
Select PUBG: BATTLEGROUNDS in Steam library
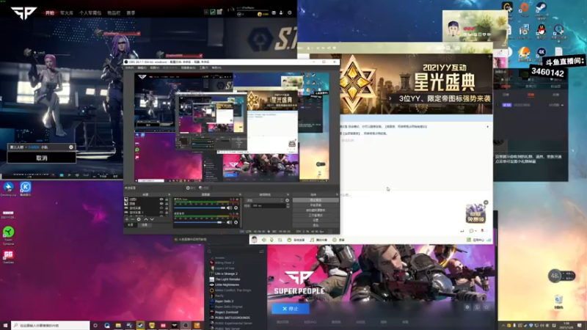click(230, 318)
